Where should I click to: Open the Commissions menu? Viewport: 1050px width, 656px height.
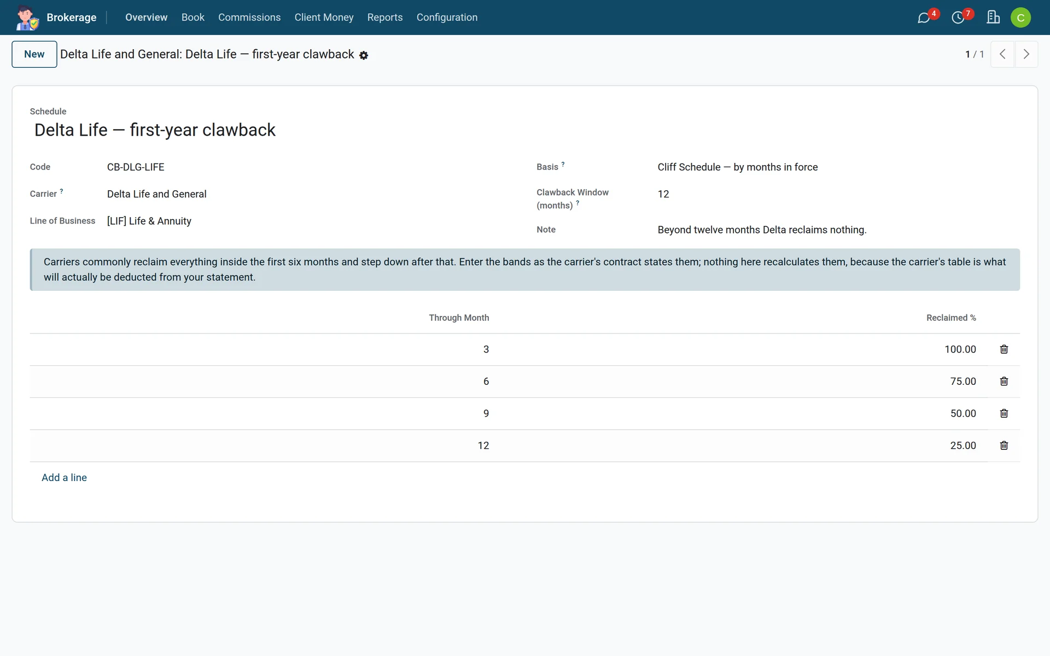click(249, 17)
